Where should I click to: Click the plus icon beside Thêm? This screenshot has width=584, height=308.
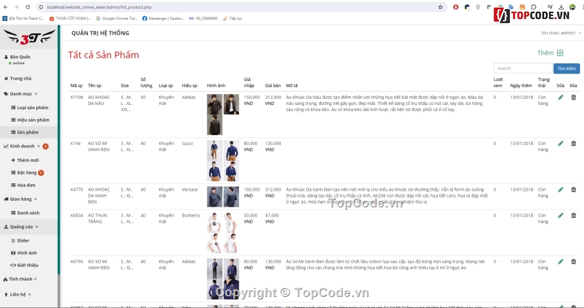[560, 53]
